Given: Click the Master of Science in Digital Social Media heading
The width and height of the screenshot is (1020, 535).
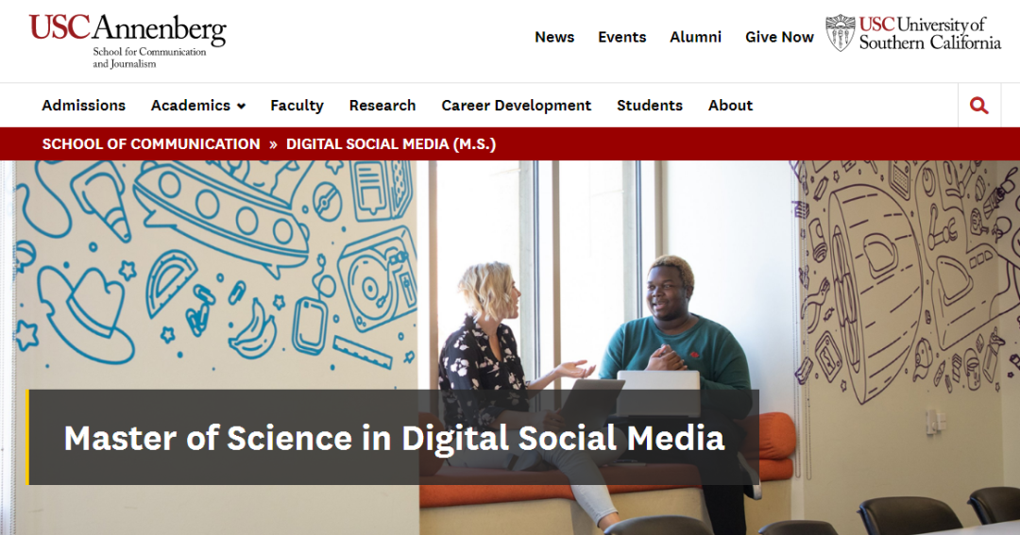Looking at the screenshot, I should [x=394, y=438].
